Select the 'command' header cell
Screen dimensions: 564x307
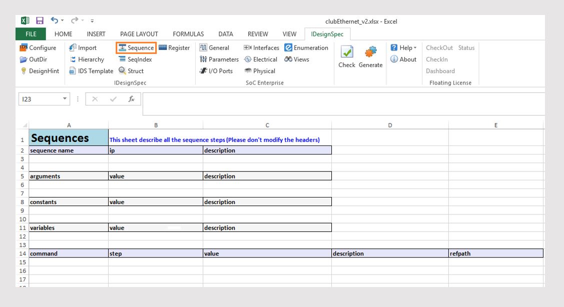click(x=69, y=253)
